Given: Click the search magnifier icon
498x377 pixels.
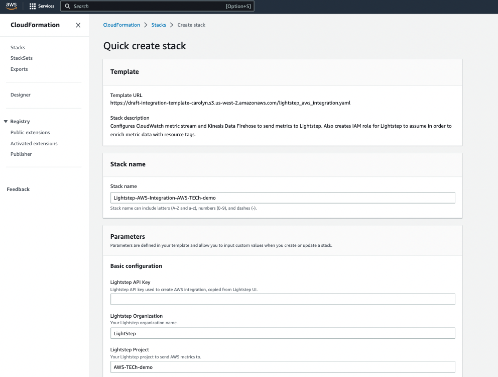Looking at the screenshot, I should [x=67, y=6].
